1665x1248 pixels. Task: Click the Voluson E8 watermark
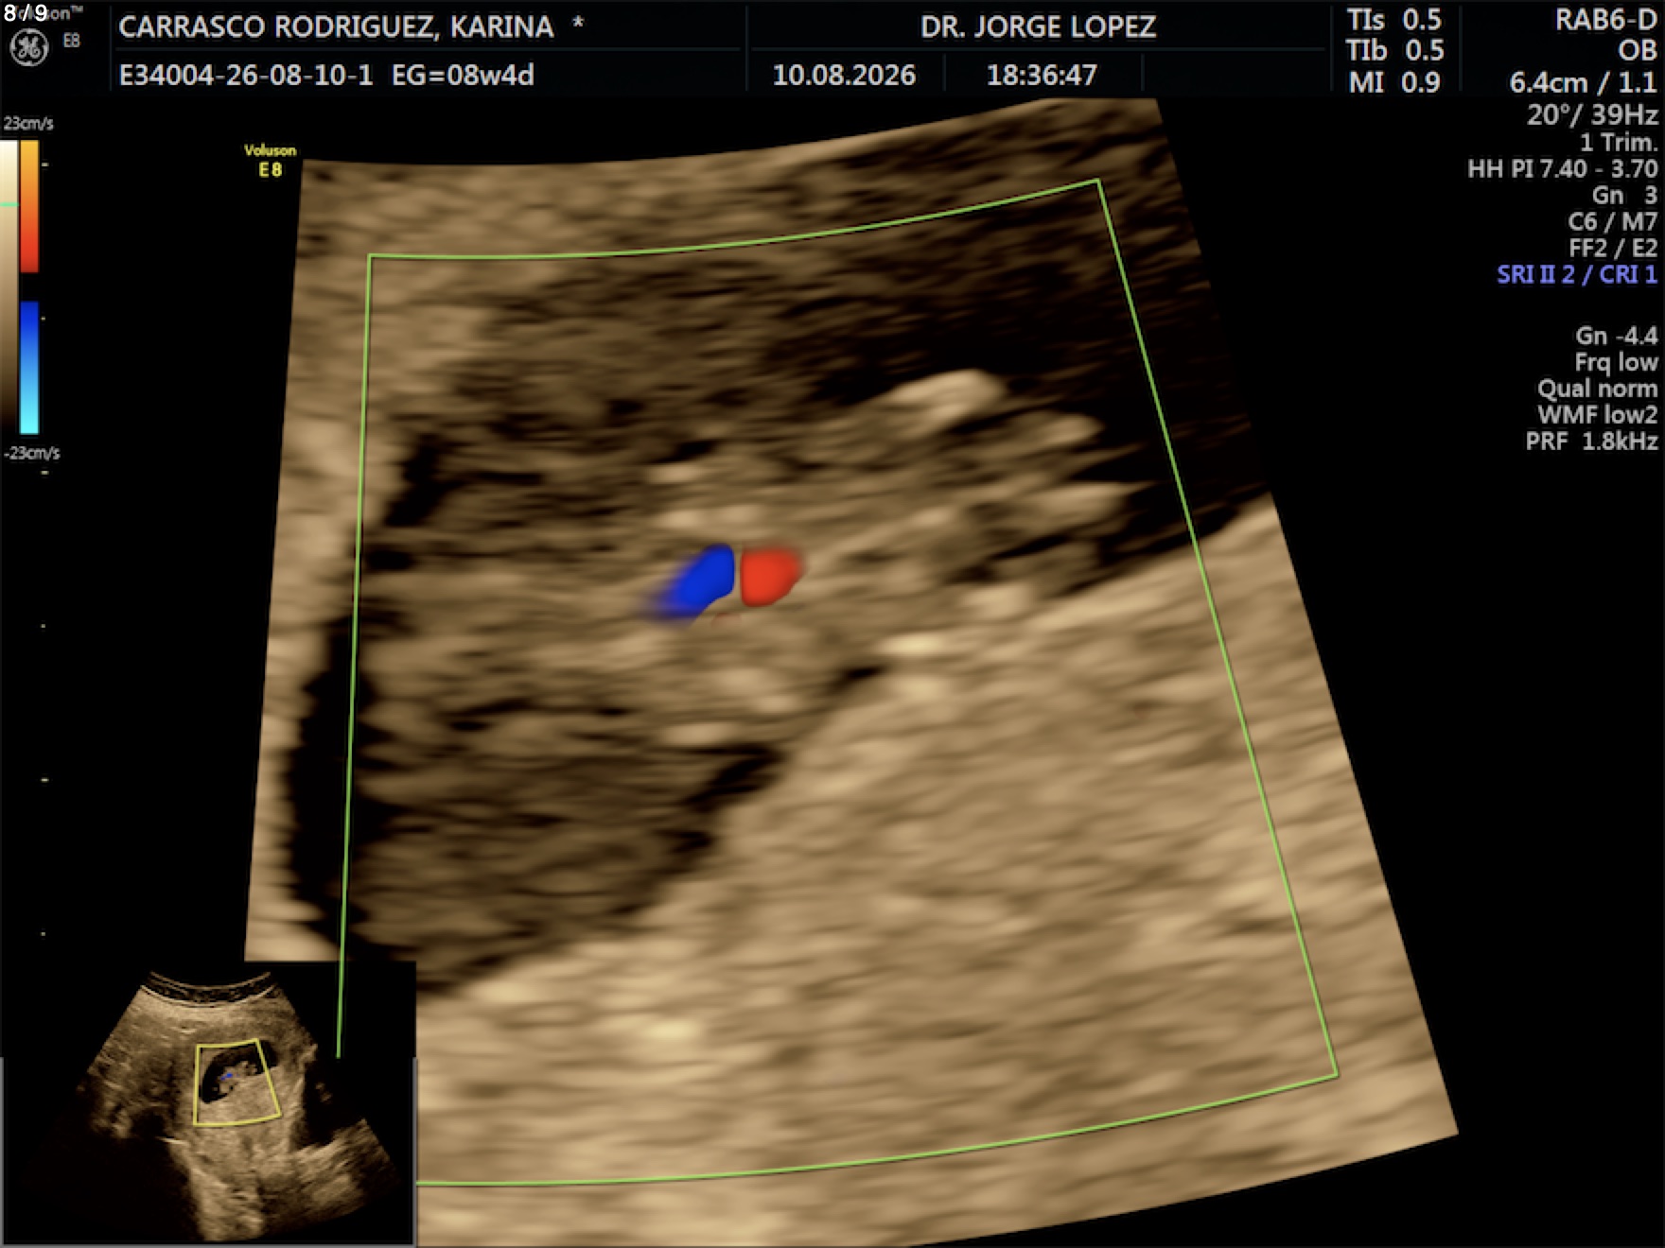[x=270, y=160]
